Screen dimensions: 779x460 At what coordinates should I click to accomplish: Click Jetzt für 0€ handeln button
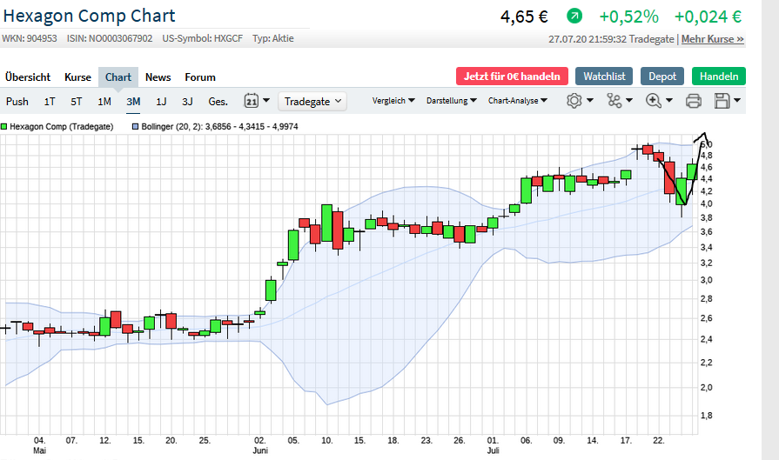click(512, 77)
